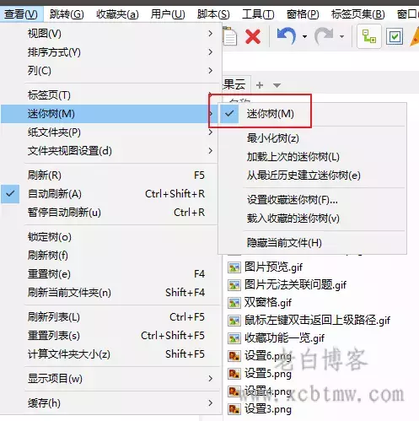419x421 pixels.
Task: Toggle the folder tree toolbar icon
Action: coord(368,36)
